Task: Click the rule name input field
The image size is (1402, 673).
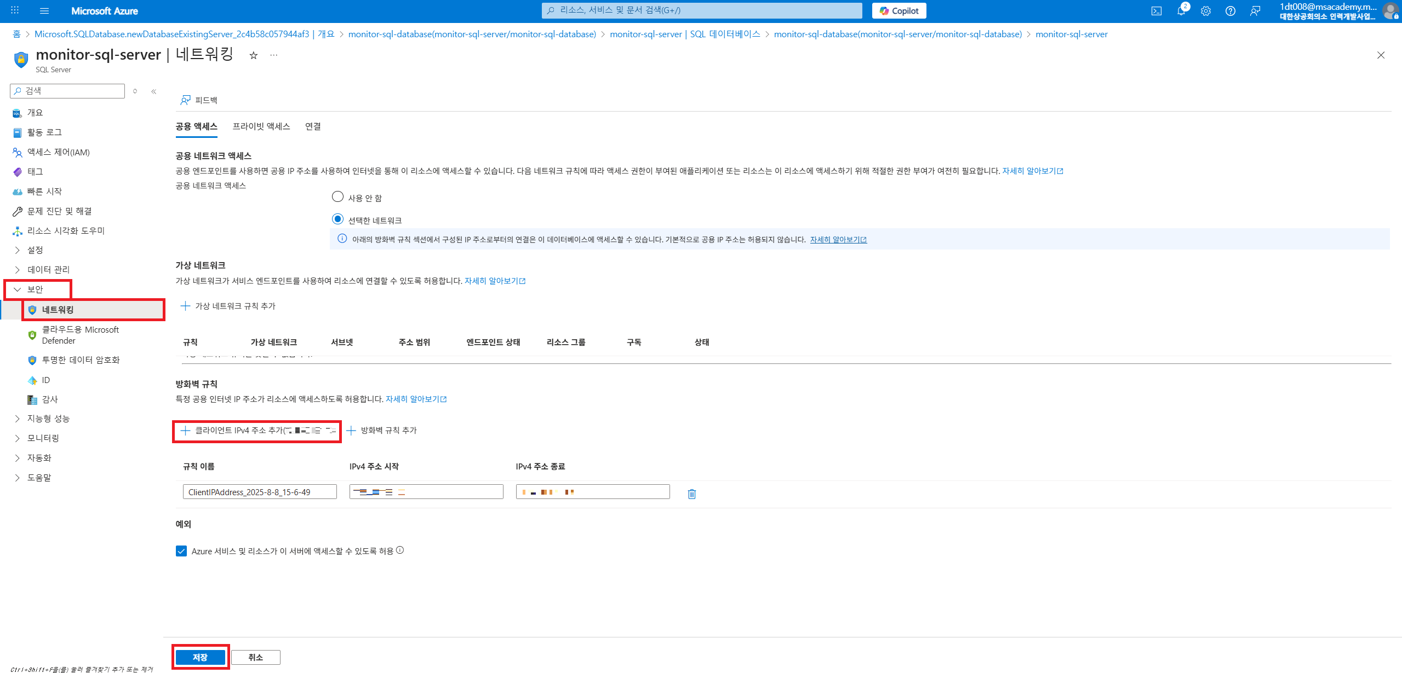Action: [260, 492]
